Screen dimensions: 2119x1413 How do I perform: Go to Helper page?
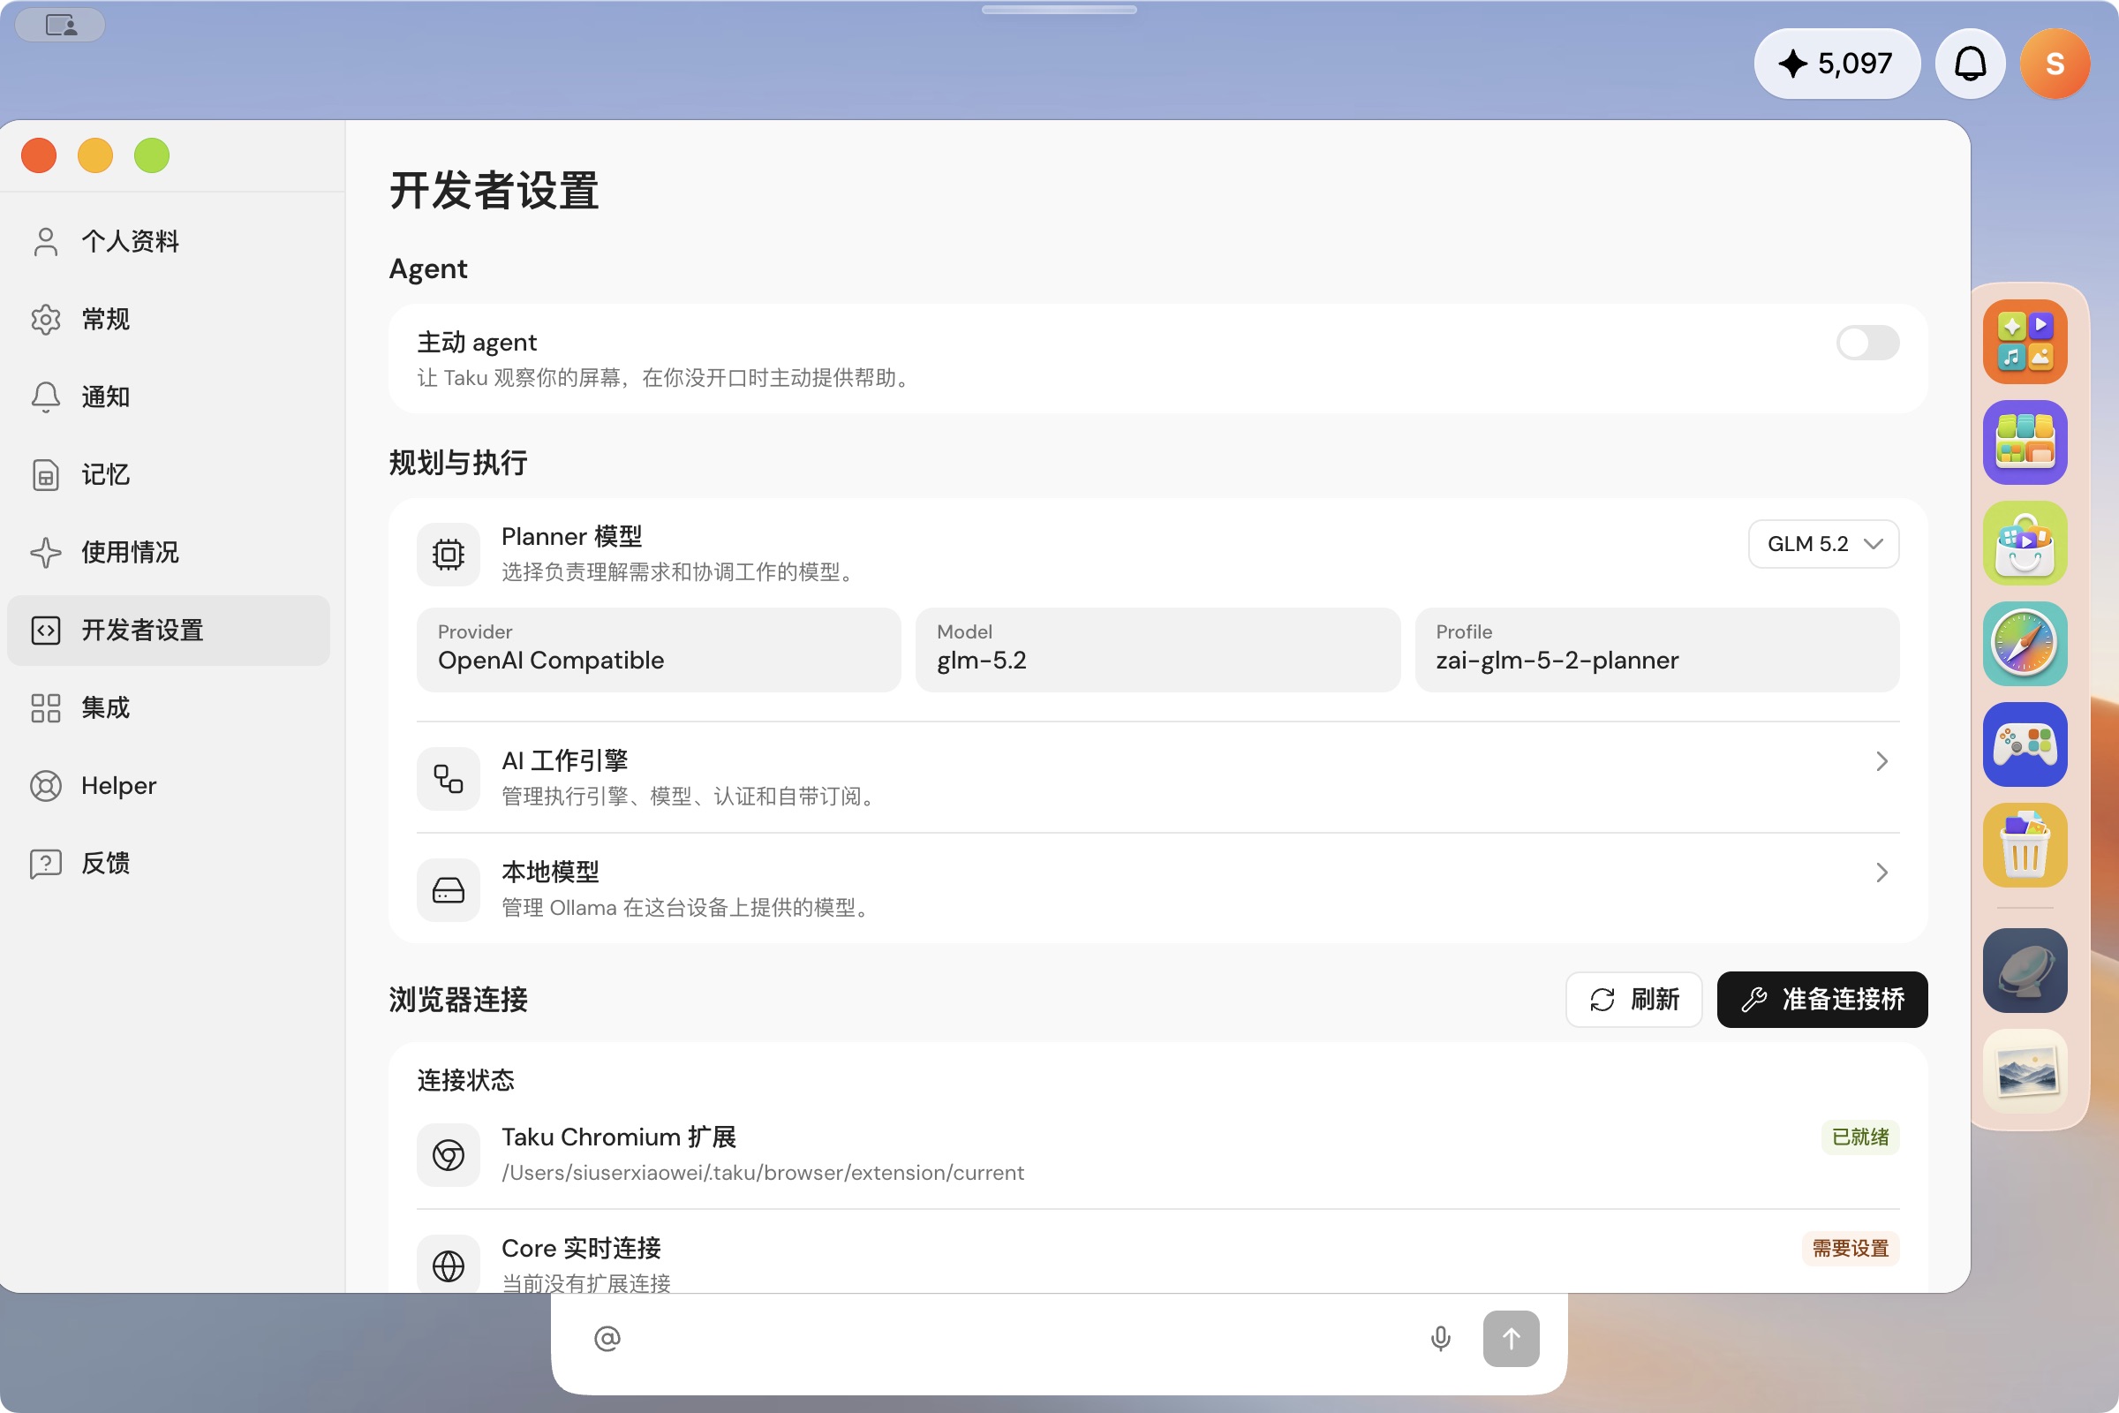click(x=169, y=786)
